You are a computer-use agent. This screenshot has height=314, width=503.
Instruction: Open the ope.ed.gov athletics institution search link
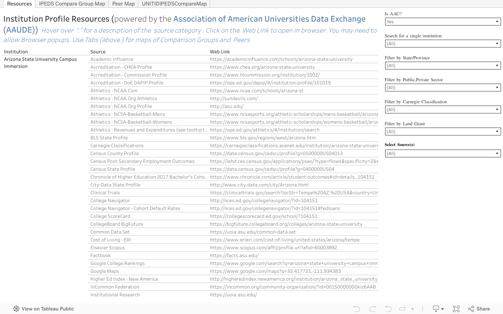tap(264, 130)
